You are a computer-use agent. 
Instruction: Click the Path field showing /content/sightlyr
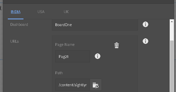(73, 85)
